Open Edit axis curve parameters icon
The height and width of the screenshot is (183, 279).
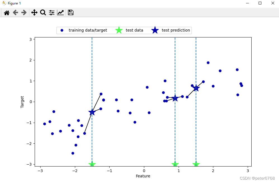tap(60, 13)
